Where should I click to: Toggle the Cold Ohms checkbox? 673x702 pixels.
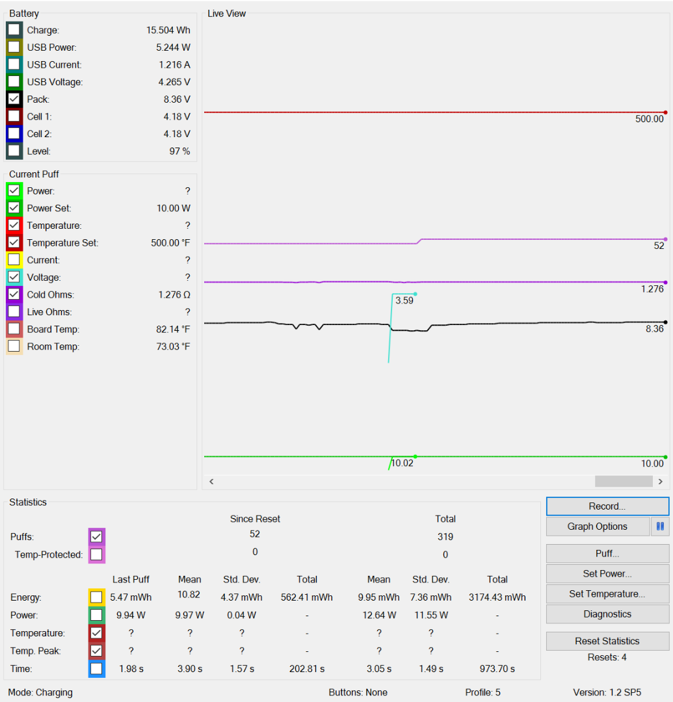coord(14,294)
